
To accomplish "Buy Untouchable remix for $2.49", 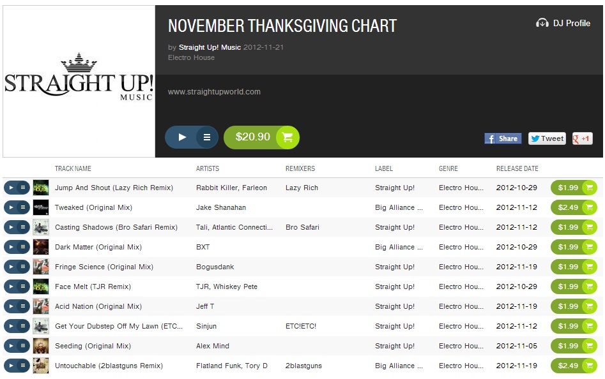I will 573,366.
